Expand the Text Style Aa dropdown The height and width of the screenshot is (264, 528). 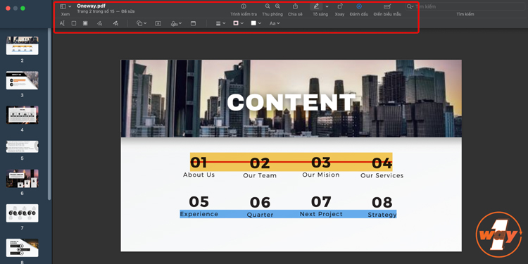(275, 23)
